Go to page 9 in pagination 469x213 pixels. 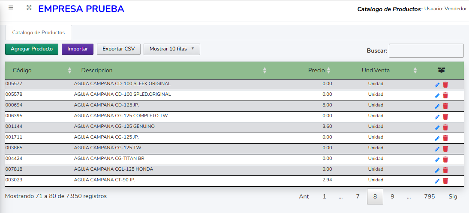[392, 197]
